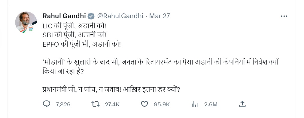
Task: Click the 2.6M views count
Action: click(x=211, y=105)
